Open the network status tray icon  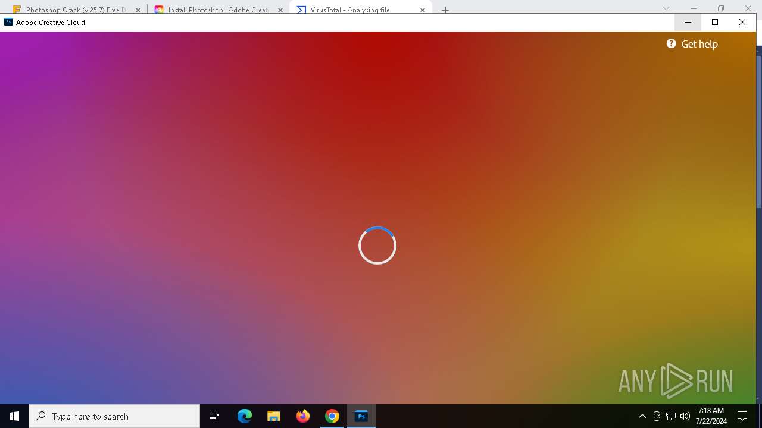tap(671, 416)
